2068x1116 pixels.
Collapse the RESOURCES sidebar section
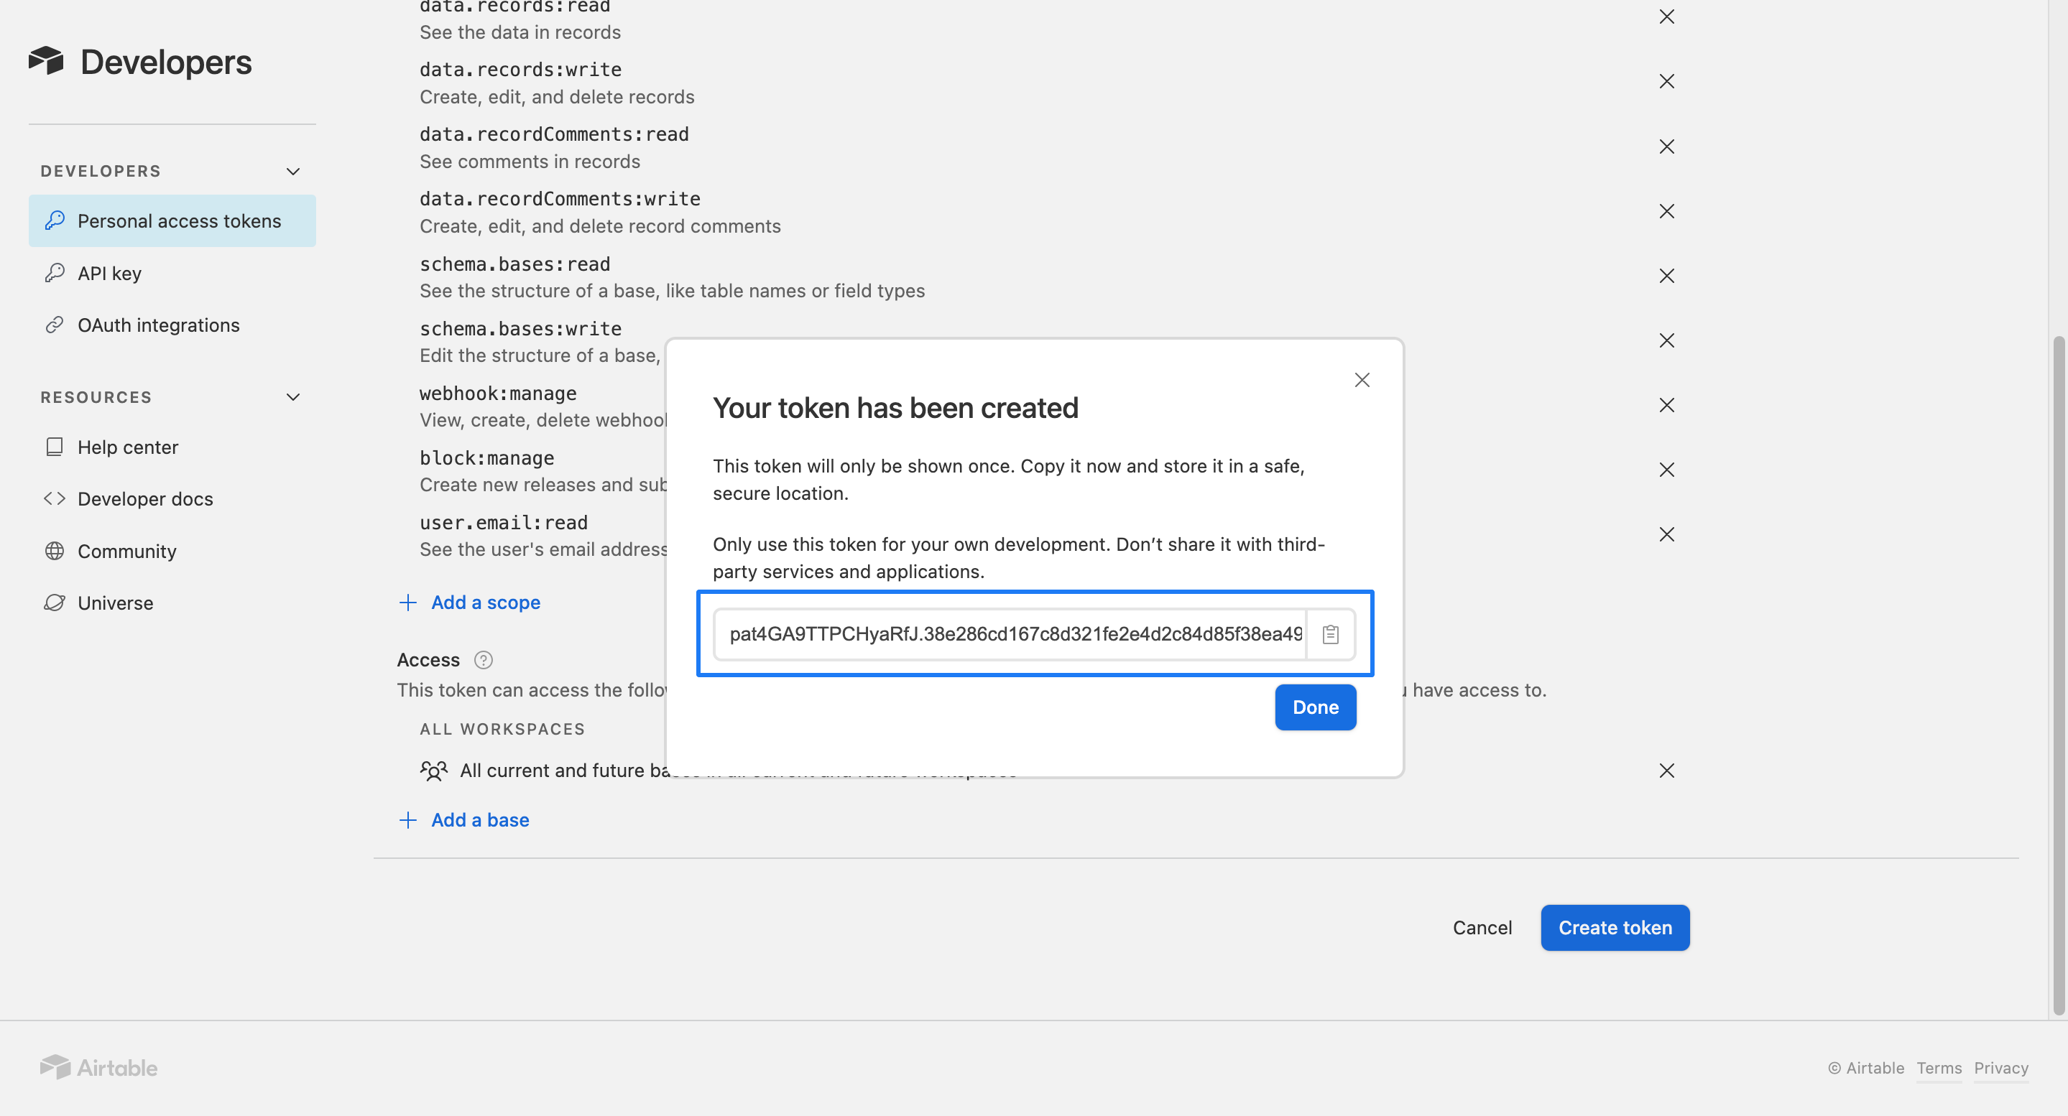pyautogui.click(x=292, y=396)
